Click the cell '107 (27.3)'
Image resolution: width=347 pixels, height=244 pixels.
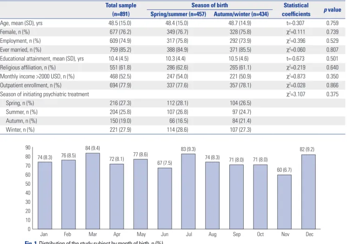coord(240,129)
